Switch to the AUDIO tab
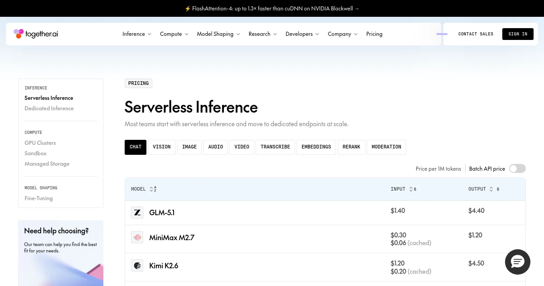 216,147
